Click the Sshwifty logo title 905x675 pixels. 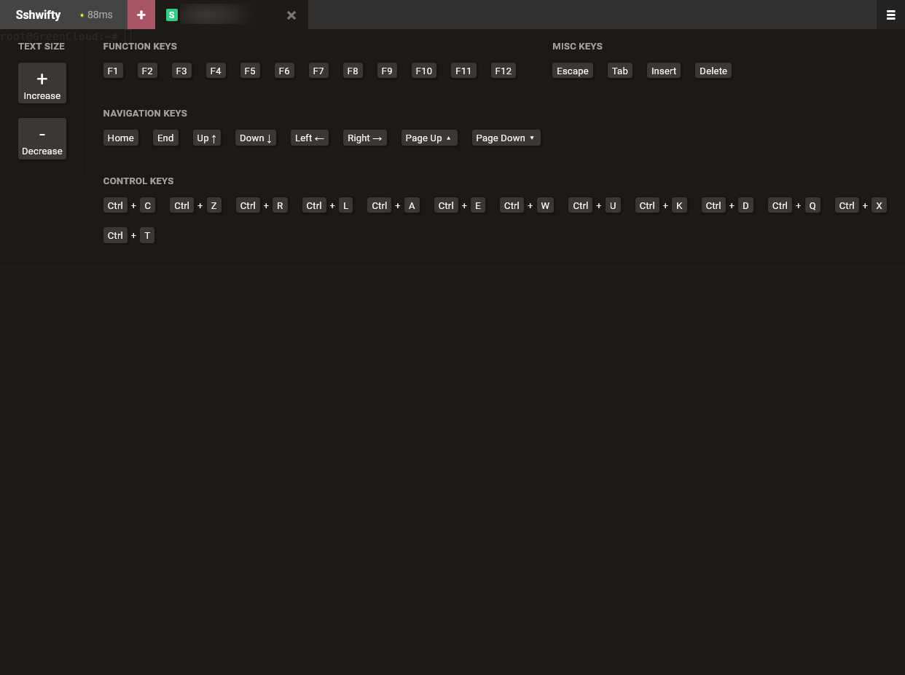[38, 15]
